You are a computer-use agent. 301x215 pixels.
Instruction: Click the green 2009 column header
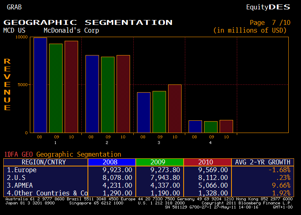coord(159,162)
